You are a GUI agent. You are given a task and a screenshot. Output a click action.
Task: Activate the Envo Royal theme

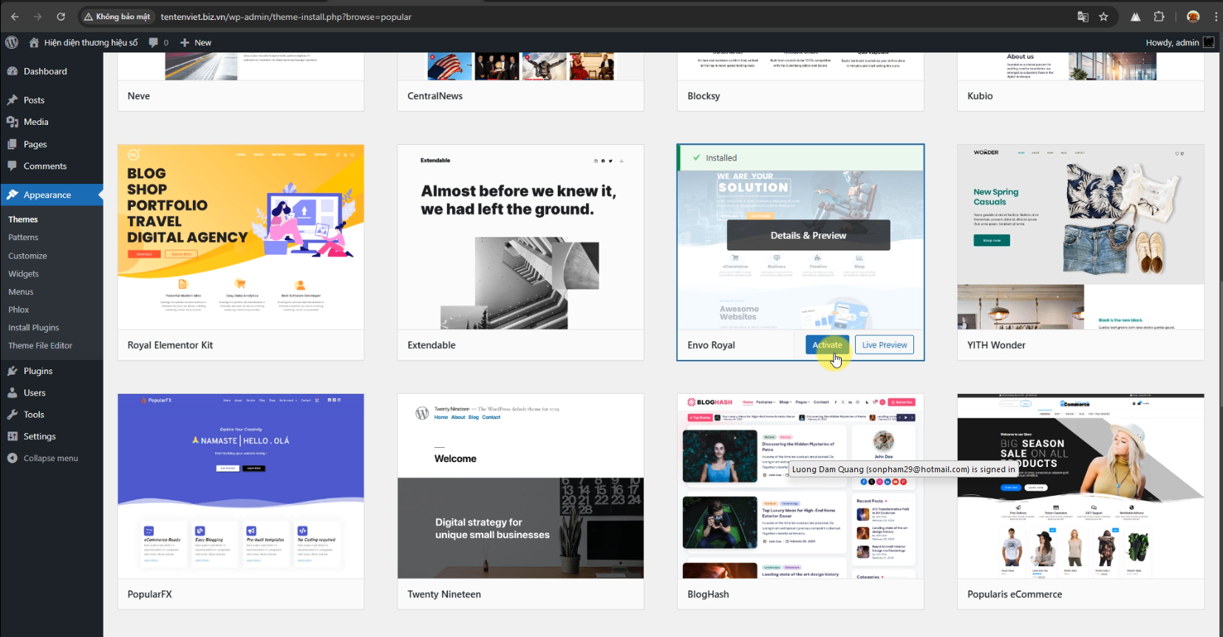(x=827, y=345)
